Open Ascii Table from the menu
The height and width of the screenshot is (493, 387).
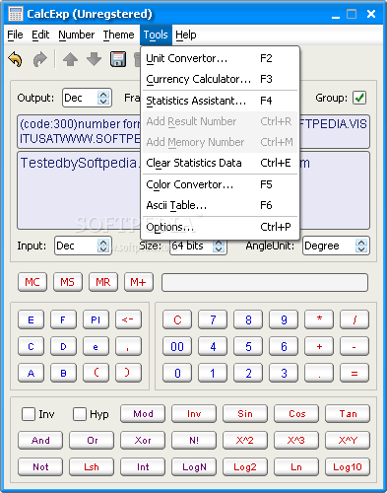pos(220,205)
